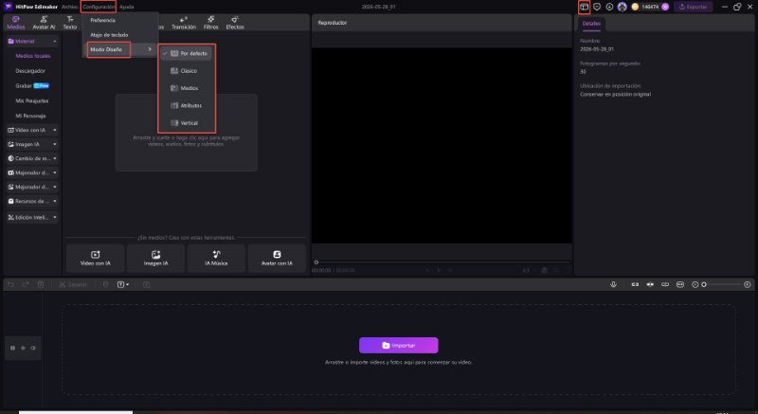
Task: Open the Texto tool tab
Action: click(x=70, y=23)
